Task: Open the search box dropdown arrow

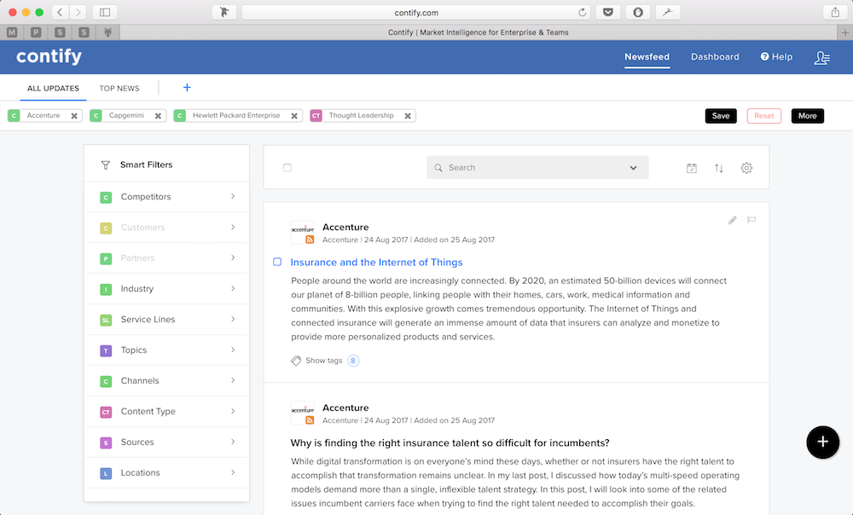Action: (633, 168)
